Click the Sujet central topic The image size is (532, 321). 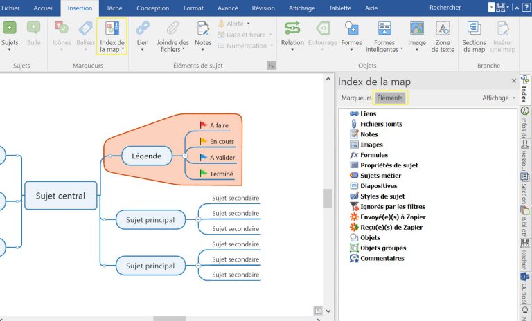60,196
